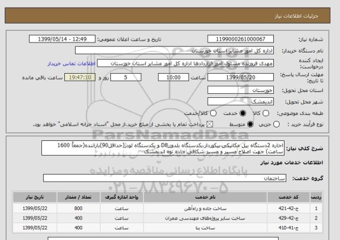Select the کالا radio button
This screenshot has width=340, height=240.
266,113
